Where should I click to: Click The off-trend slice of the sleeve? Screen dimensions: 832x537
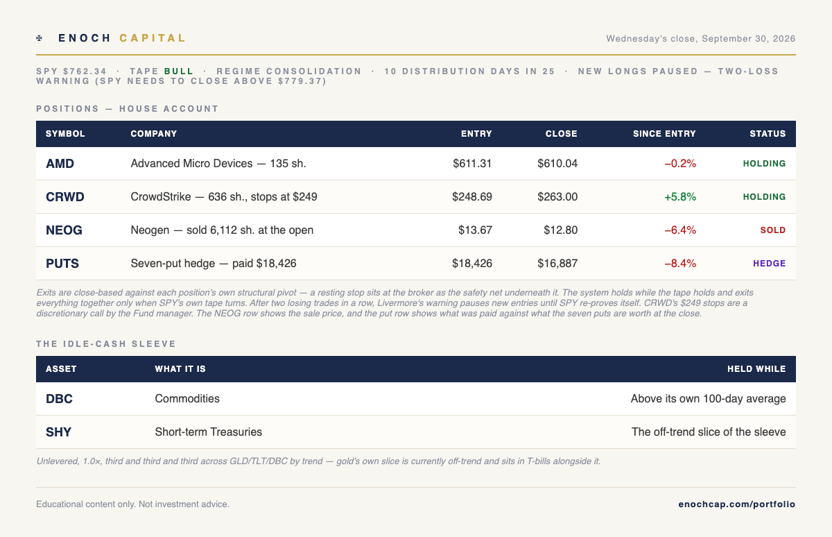(x=709, y=432)
